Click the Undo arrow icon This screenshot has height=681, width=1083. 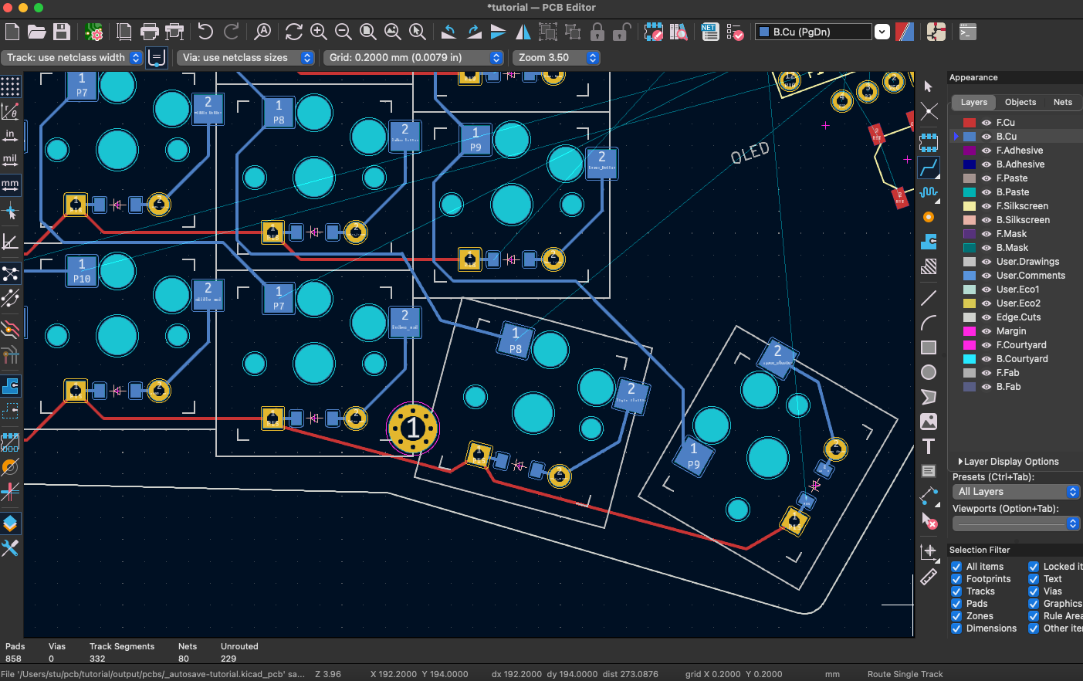(205, 32)
